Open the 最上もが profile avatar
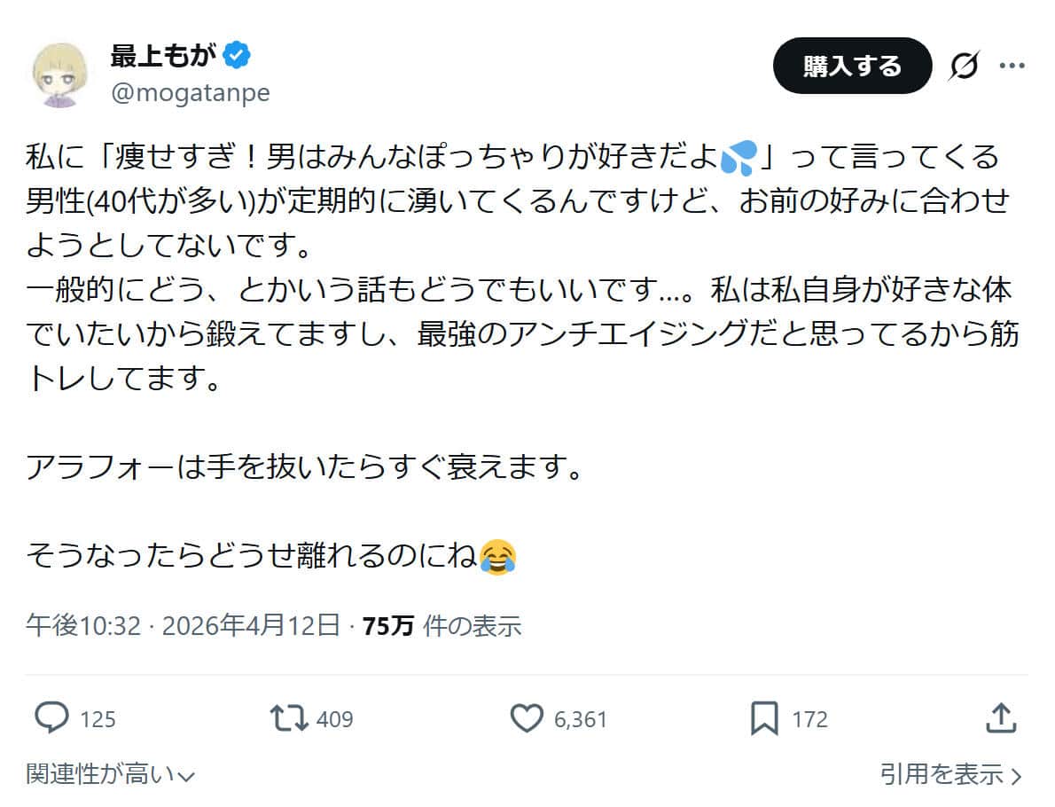The height and width of the screenshot is (807, 1055). click(x=61, y=74)
